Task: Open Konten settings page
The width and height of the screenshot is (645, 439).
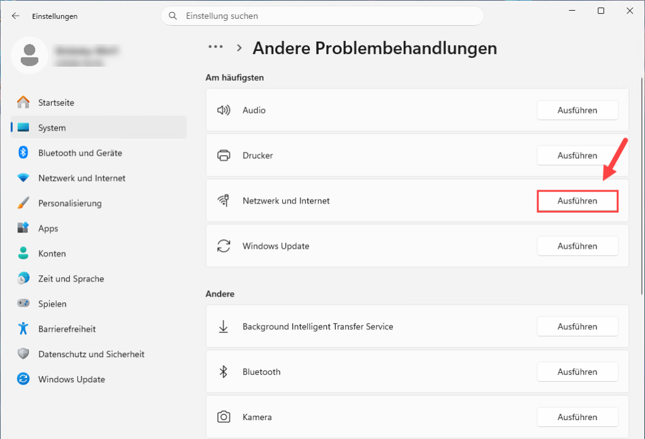Action: [99, 253]
